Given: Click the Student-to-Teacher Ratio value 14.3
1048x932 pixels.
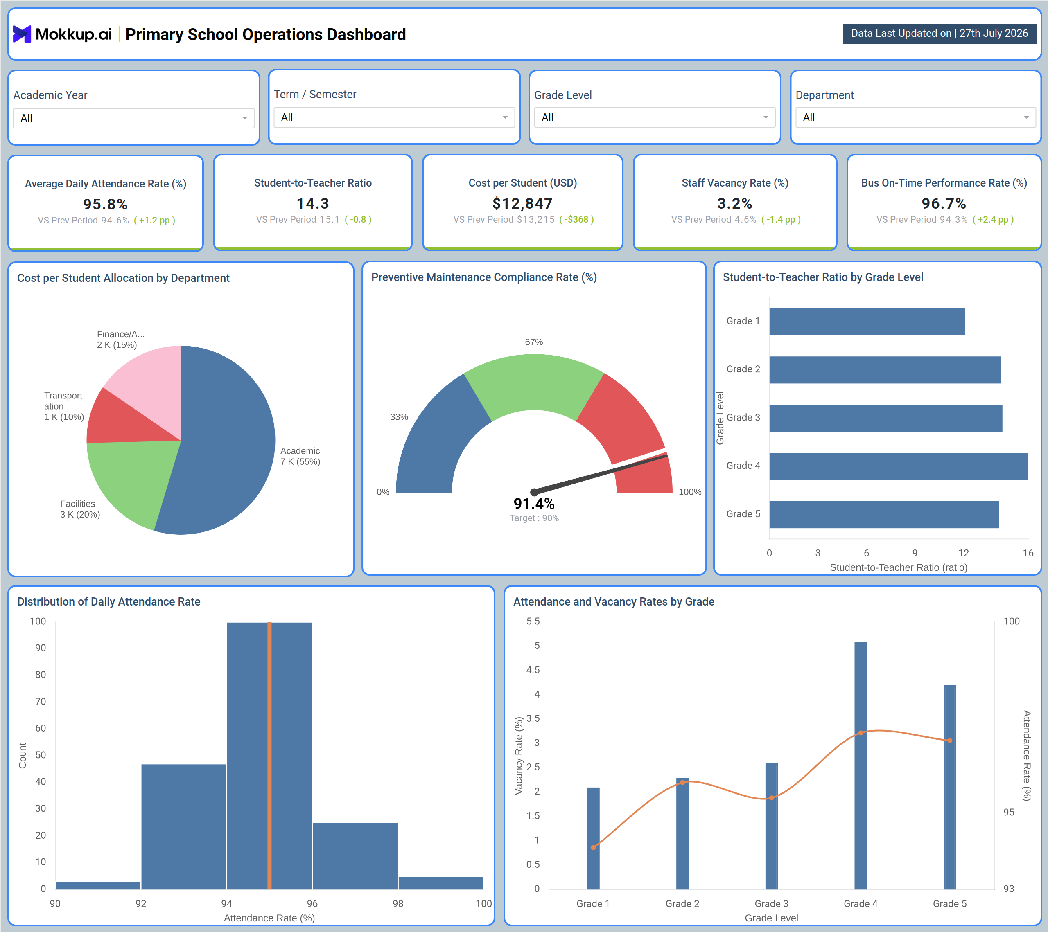Looking at the screenshot, I should pos(313,203).
